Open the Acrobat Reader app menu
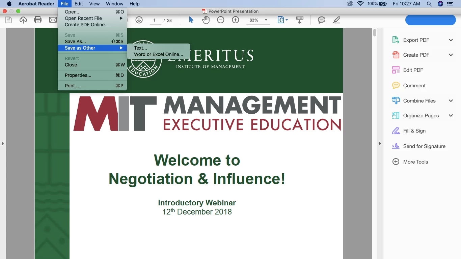 pos(36,4)
